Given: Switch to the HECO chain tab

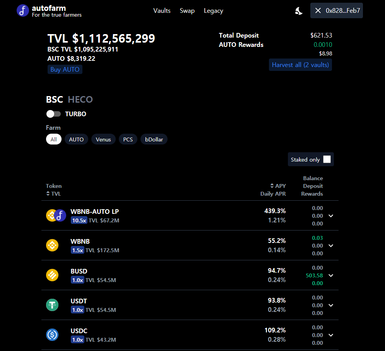Looking at the screenshot, I should pos(80,99).
